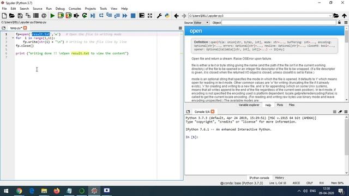Open the Projects menu
The height and width of the screenshot is (196, 349).
(90, 9)
